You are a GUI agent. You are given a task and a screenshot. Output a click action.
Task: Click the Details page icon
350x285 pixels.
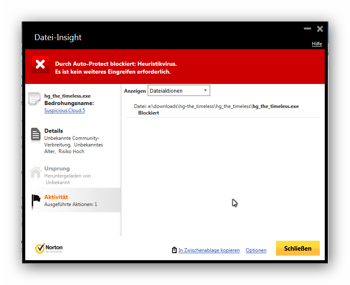(x=36, y=134)
